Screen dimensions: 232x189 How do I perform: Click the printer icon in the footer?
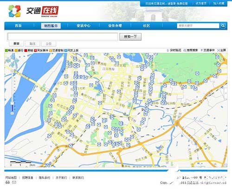(x=7, y=183)
